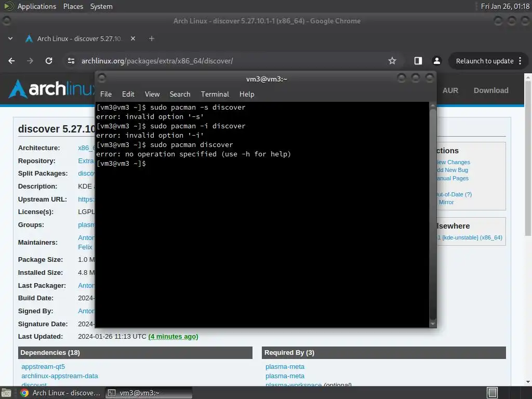Open terminal Help menu
The height and width of the screenshot is (399, 532).
[247, 94]
